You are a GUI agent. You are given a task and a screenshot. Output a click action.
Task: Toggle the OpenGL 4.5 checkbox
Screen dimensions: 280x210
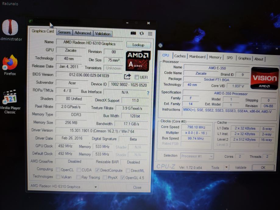tap(122, 177)
